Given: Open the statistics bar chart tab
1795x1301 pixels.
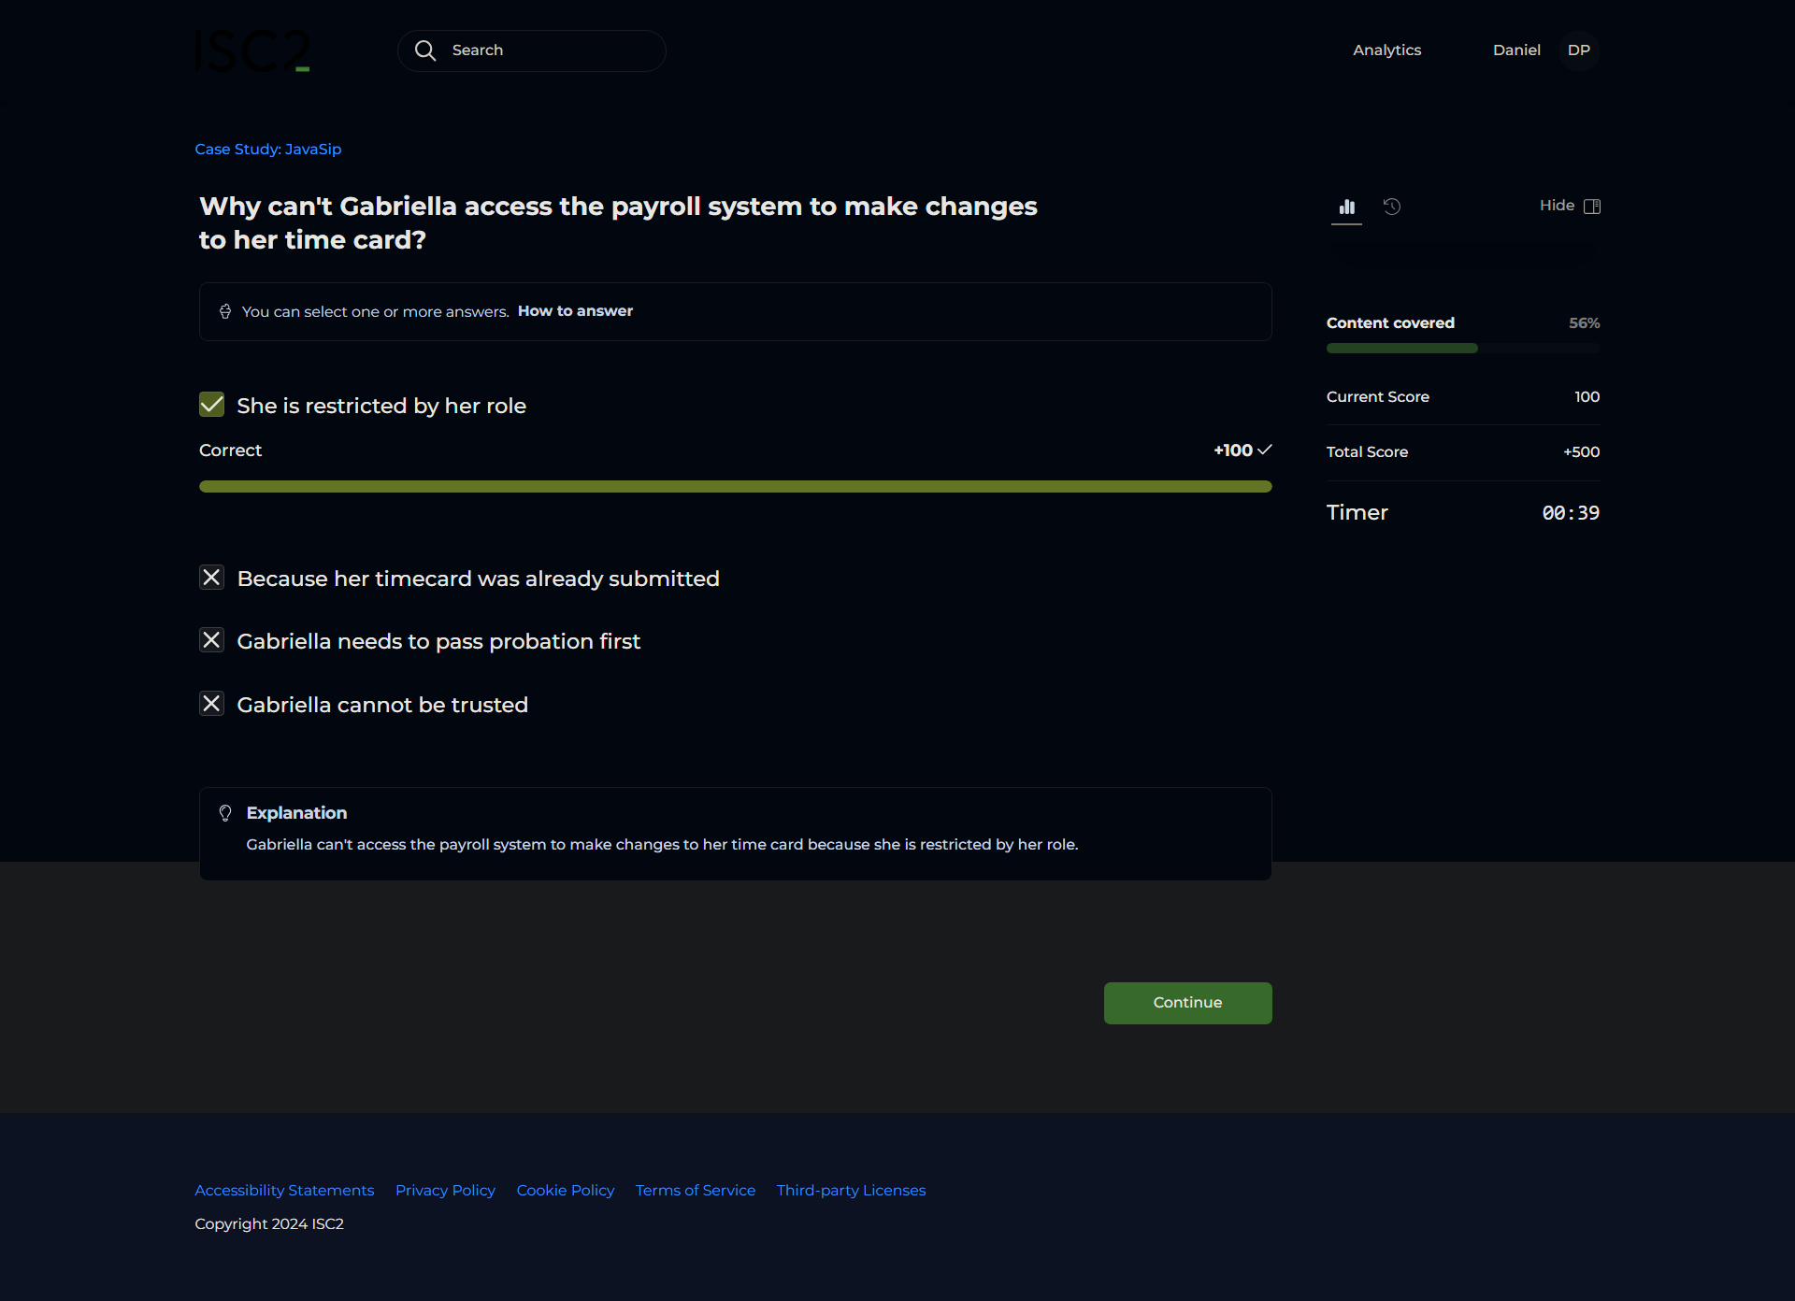Looking at the screenshot, I should tap(1346, 207).
